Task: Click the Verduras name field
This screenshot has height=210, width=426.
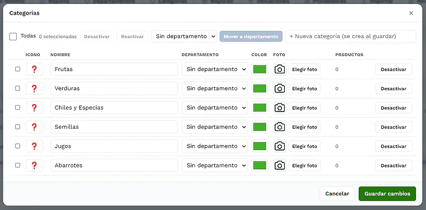Action: coord(114,88)
